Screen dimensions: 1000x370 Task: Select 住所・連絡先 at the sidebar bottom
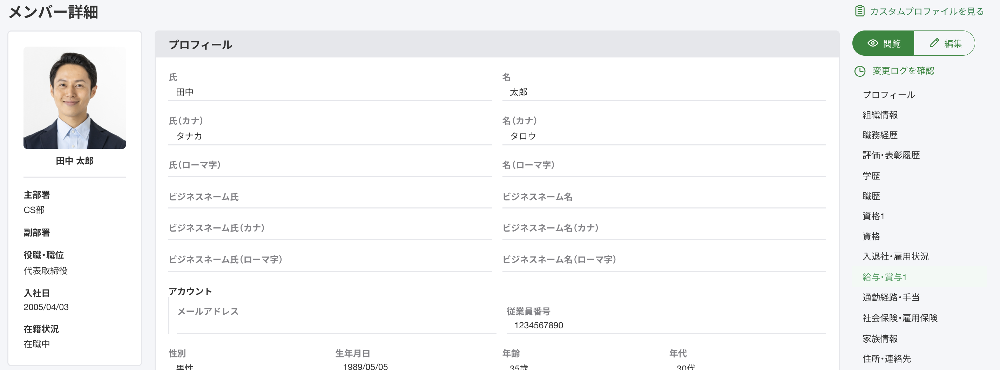point(886,359)
